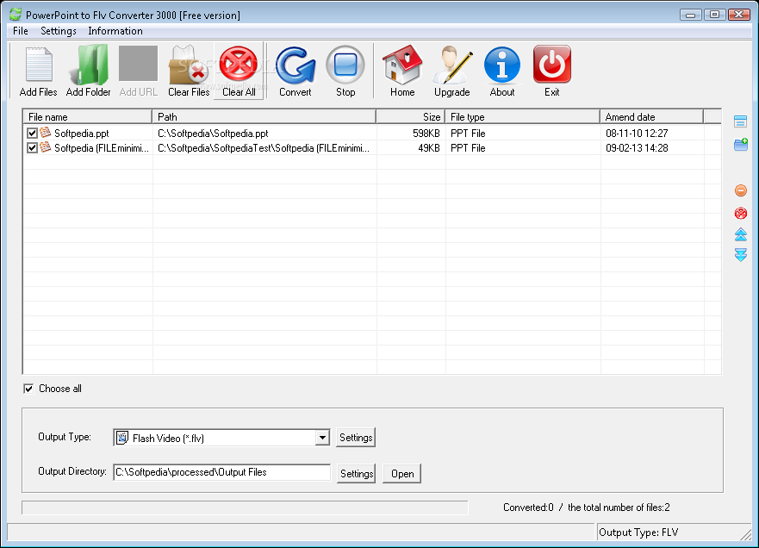The height and width of the screenshot is (548, 759).
Task: Click the Stop toolbar icon
Action: [345, 65]
